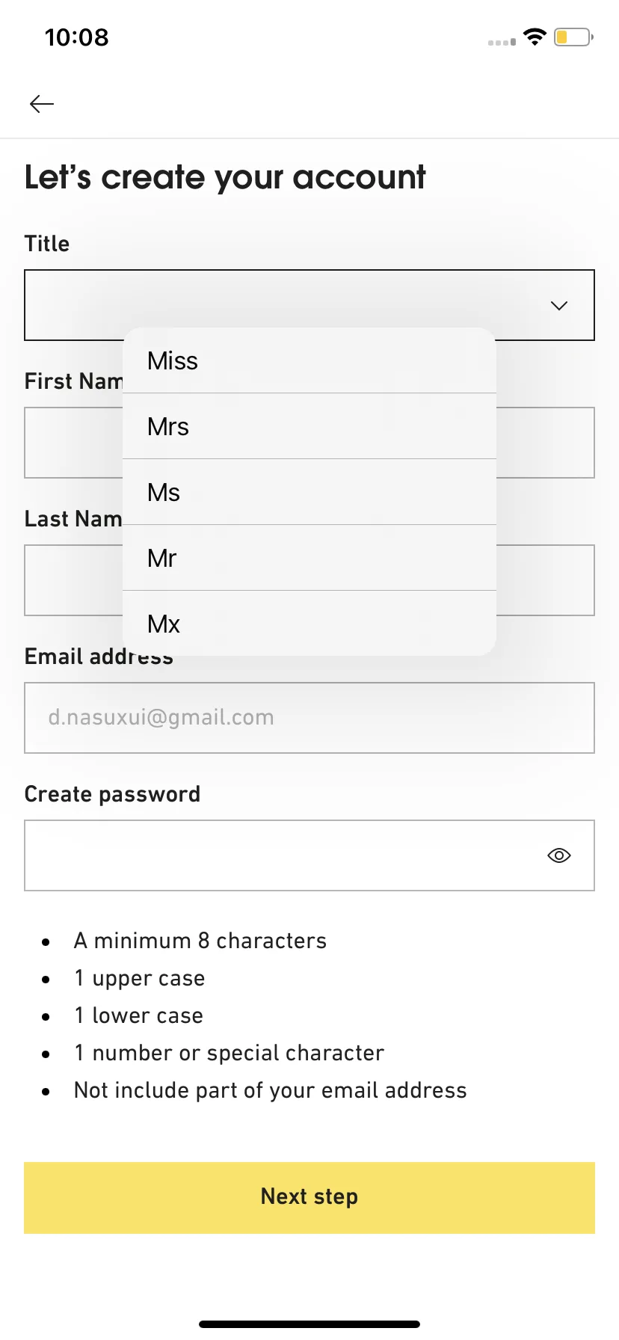Select Miss from the title list
Viewport: 619px width, 1340px height.
click(309, 360)
